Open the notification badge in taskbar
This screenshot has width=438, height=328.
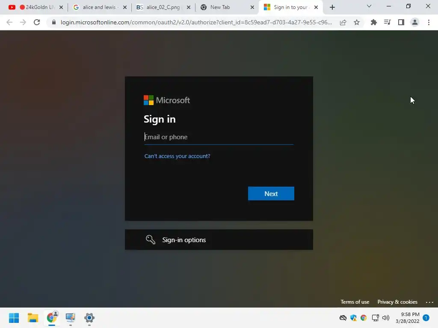[x=426, y=318]
